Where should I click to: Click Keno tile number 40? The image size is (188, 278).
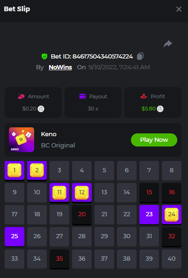pos(172,258)
